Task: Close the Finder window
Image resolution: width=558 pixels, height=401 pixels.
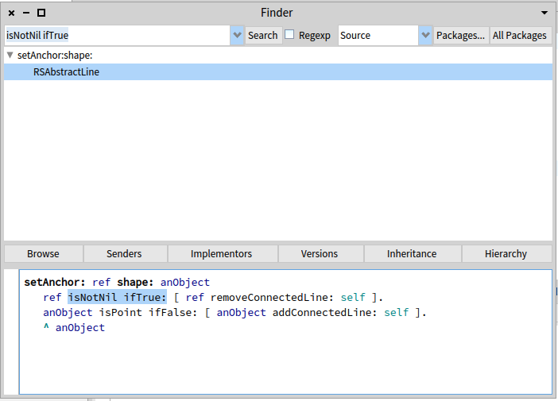Action: [11, 13]
